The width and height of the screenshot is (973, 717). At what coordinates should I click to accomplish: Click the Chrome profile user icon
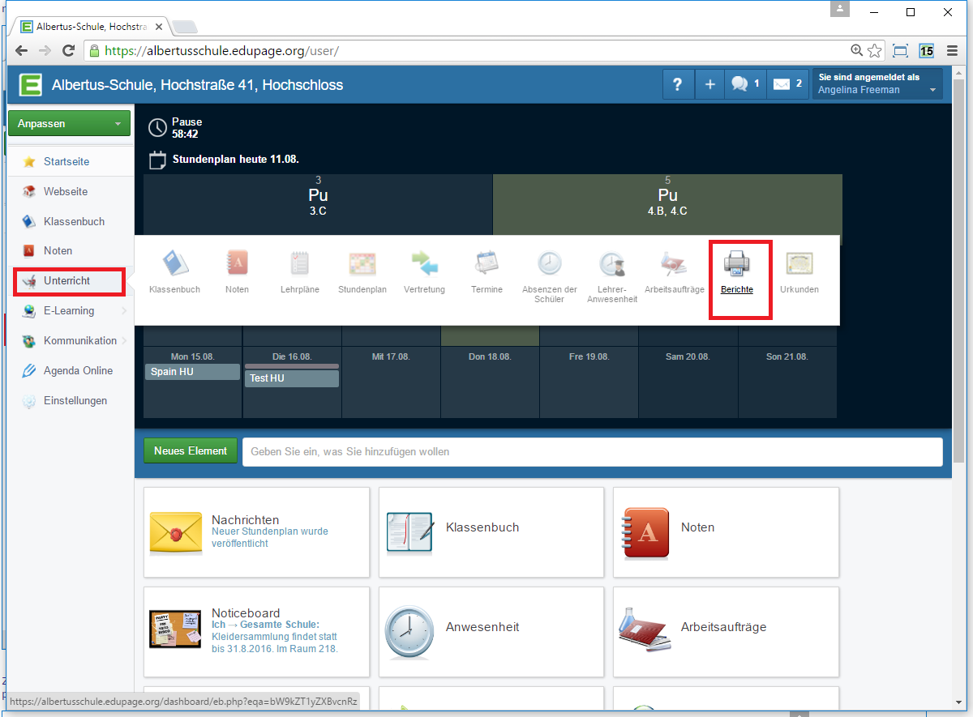(840, 8)
